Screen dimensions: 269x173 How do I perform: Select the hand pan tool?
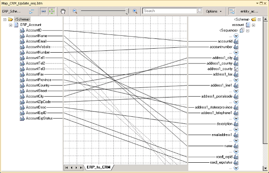(x=63, y=12)
